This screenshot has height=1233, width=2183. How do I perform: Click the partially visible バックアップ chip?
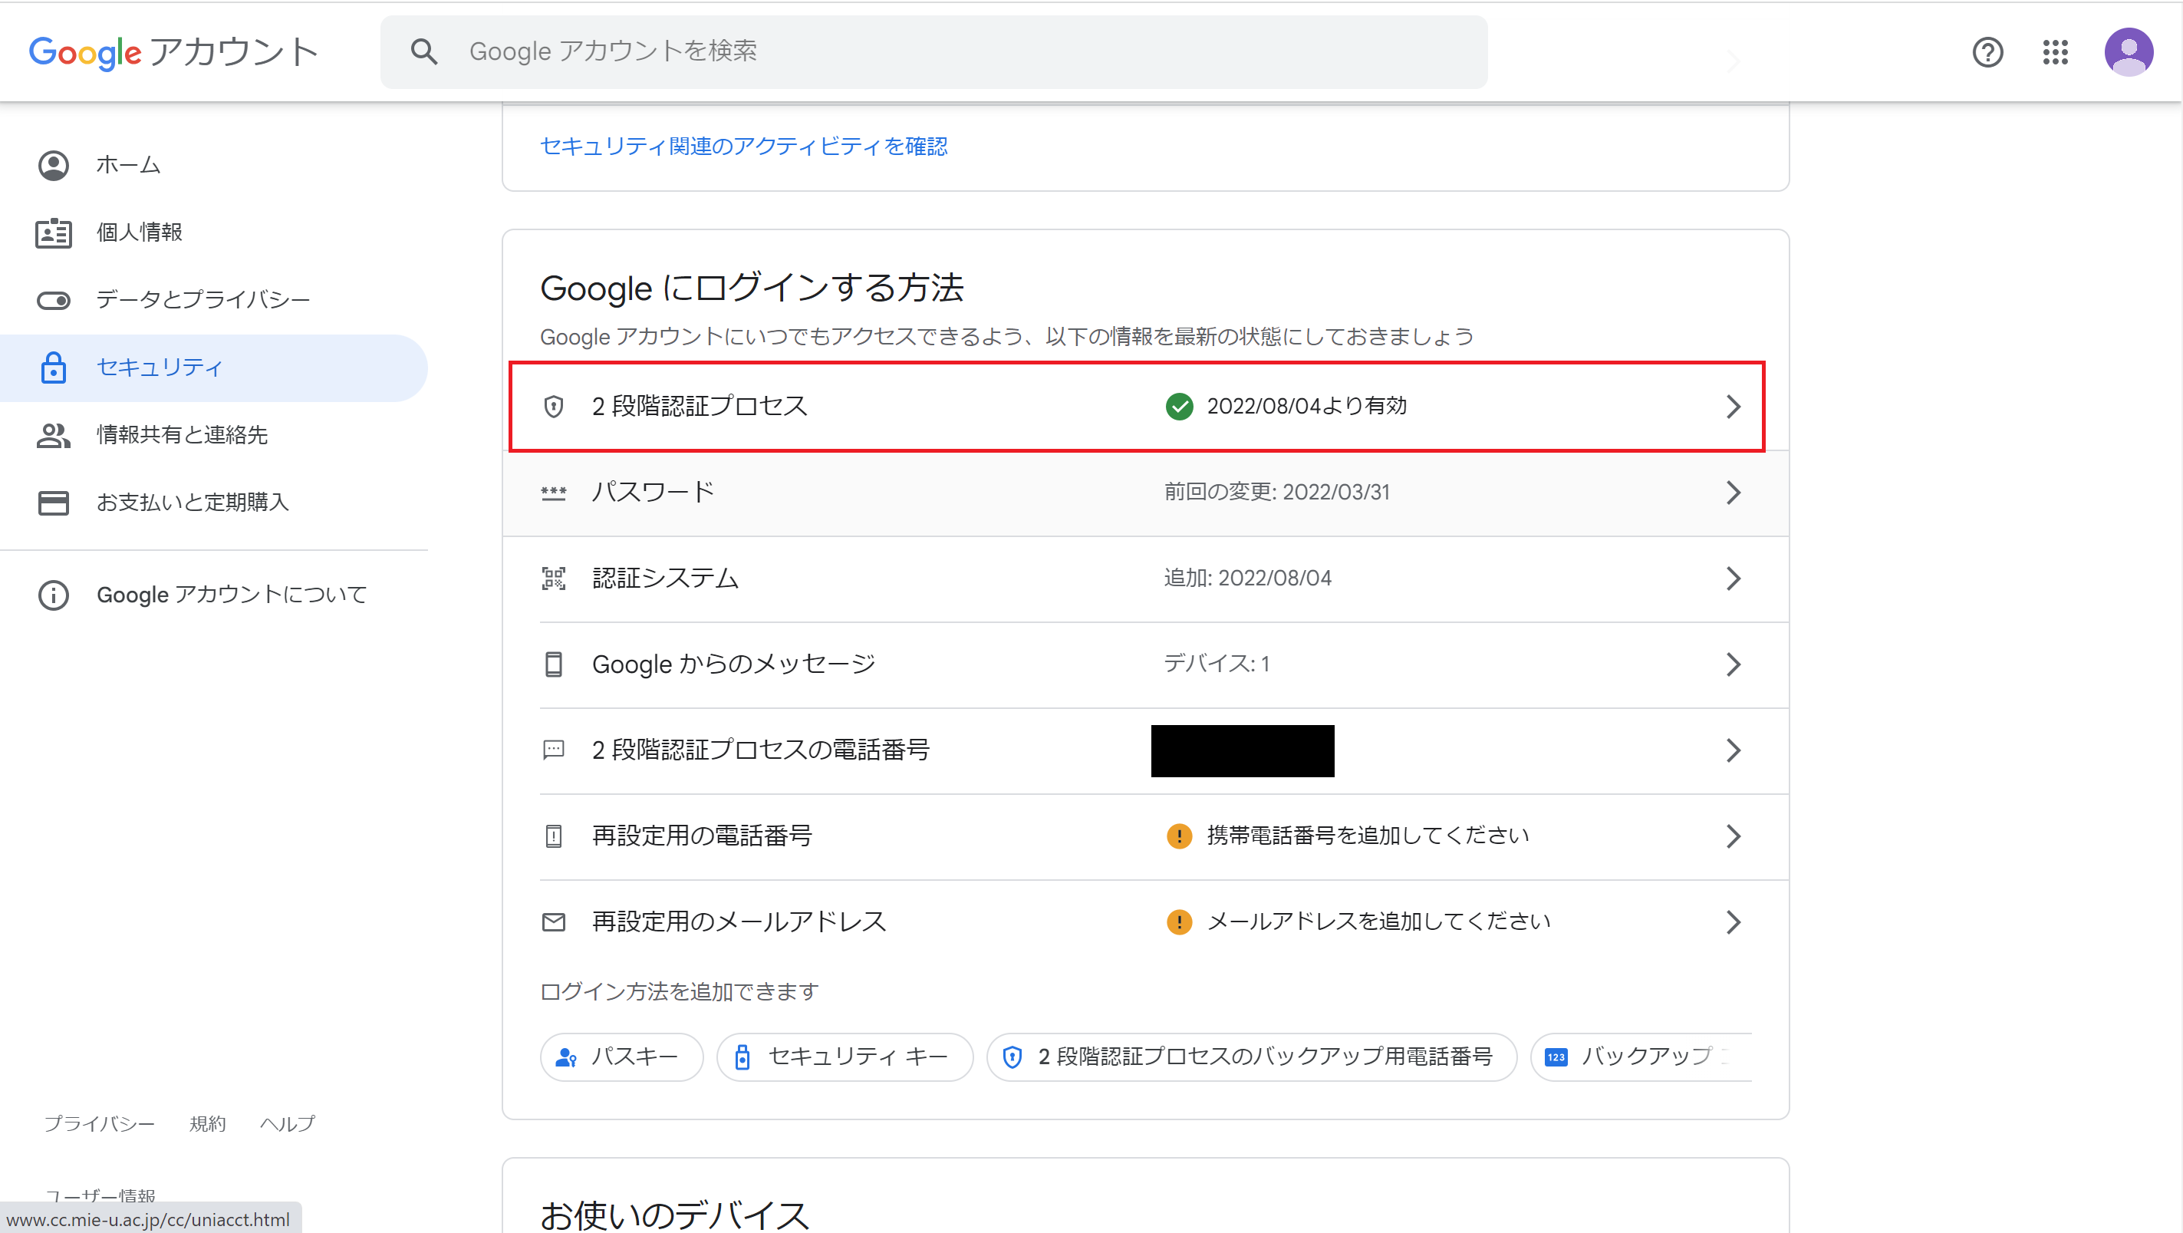1641,1057
